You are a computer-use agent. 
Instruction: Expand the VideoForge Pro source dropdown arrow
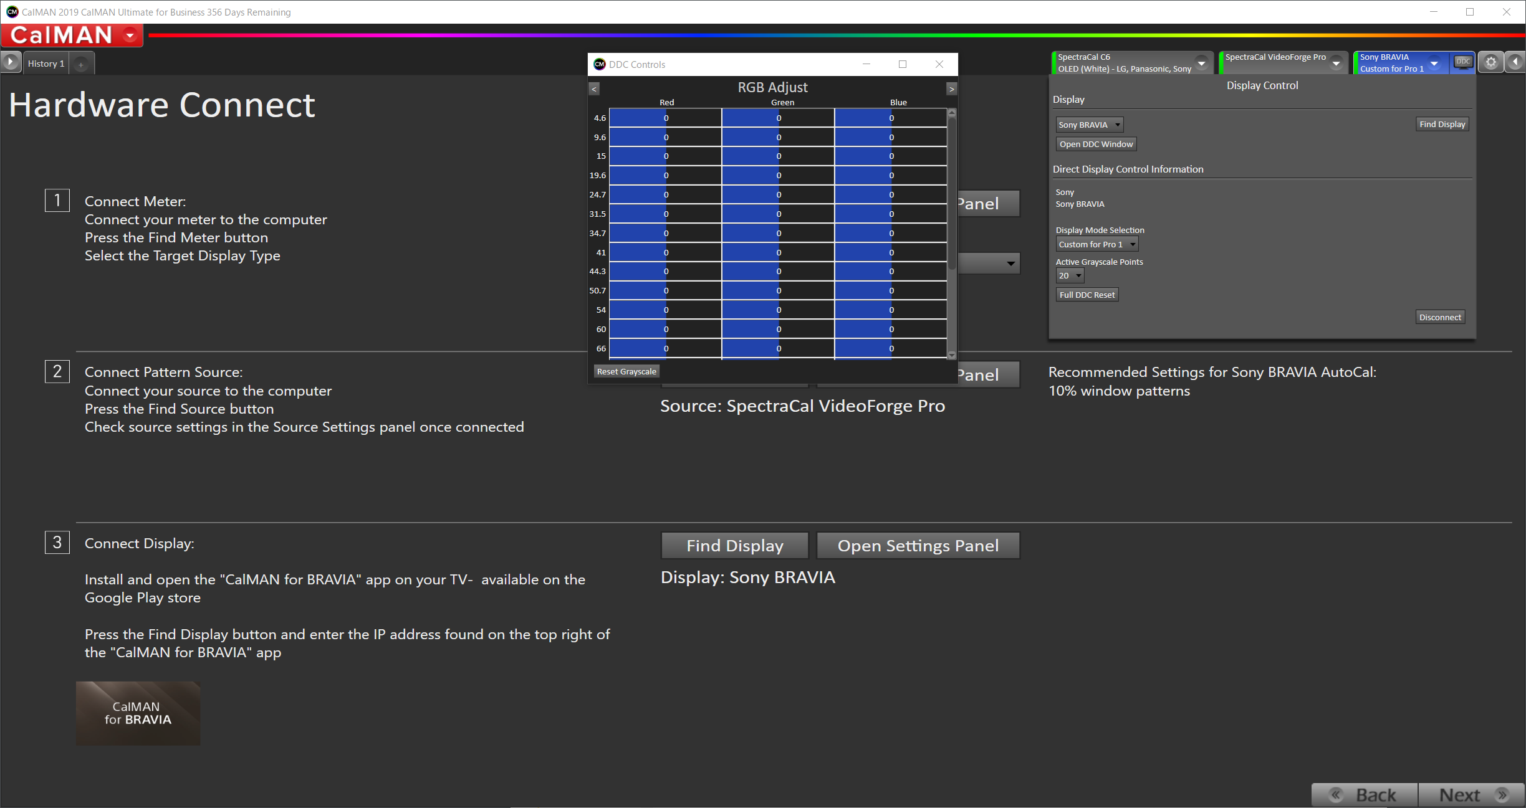1336,63
